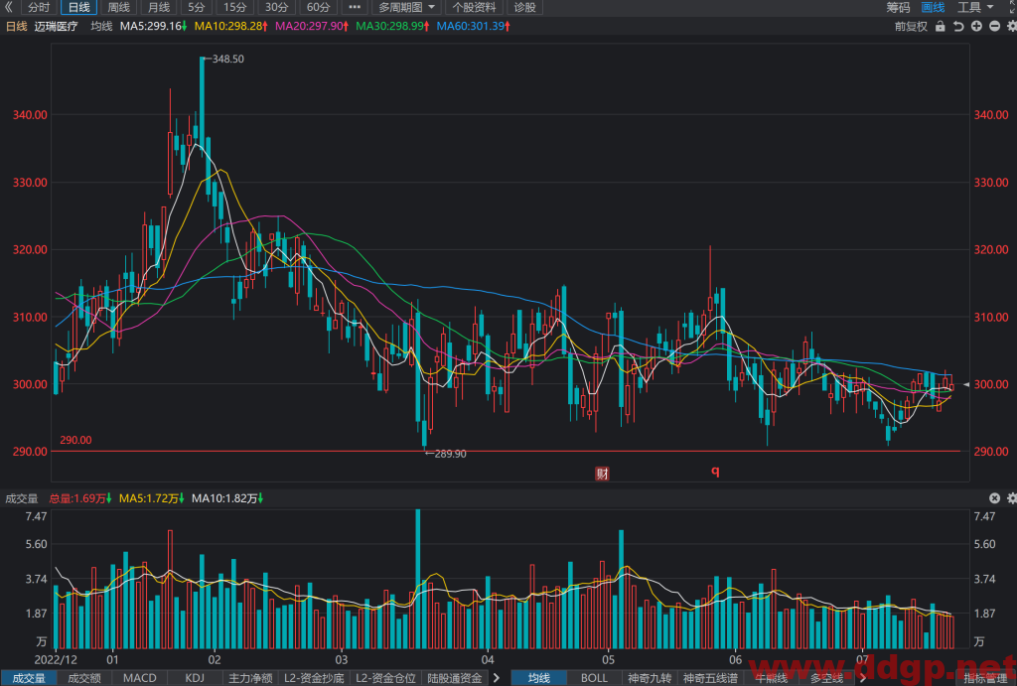Select 神奇五线谱 indicator tab
Viewport: 1017px width, 686px height.
[710, 678]
